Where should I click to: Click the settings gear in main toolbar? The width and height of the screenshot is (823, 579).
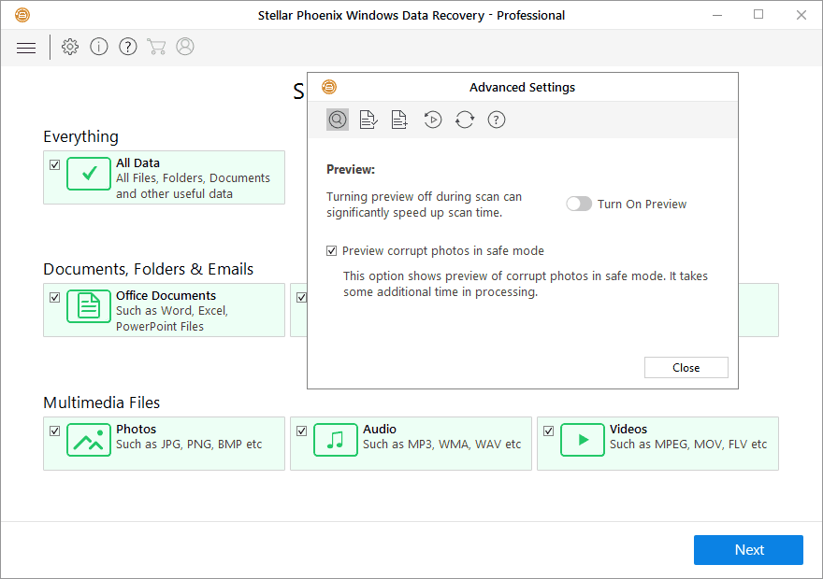tap(70, 47)
